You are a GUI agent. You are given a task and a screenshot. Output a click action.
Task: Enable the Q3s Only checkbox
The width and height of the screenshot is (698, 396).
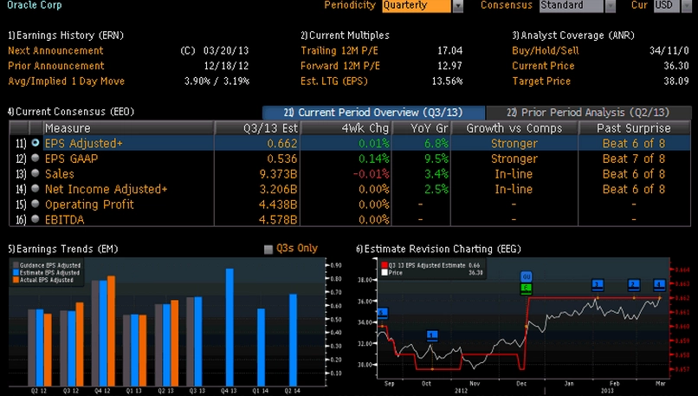(x=268, y=249)
